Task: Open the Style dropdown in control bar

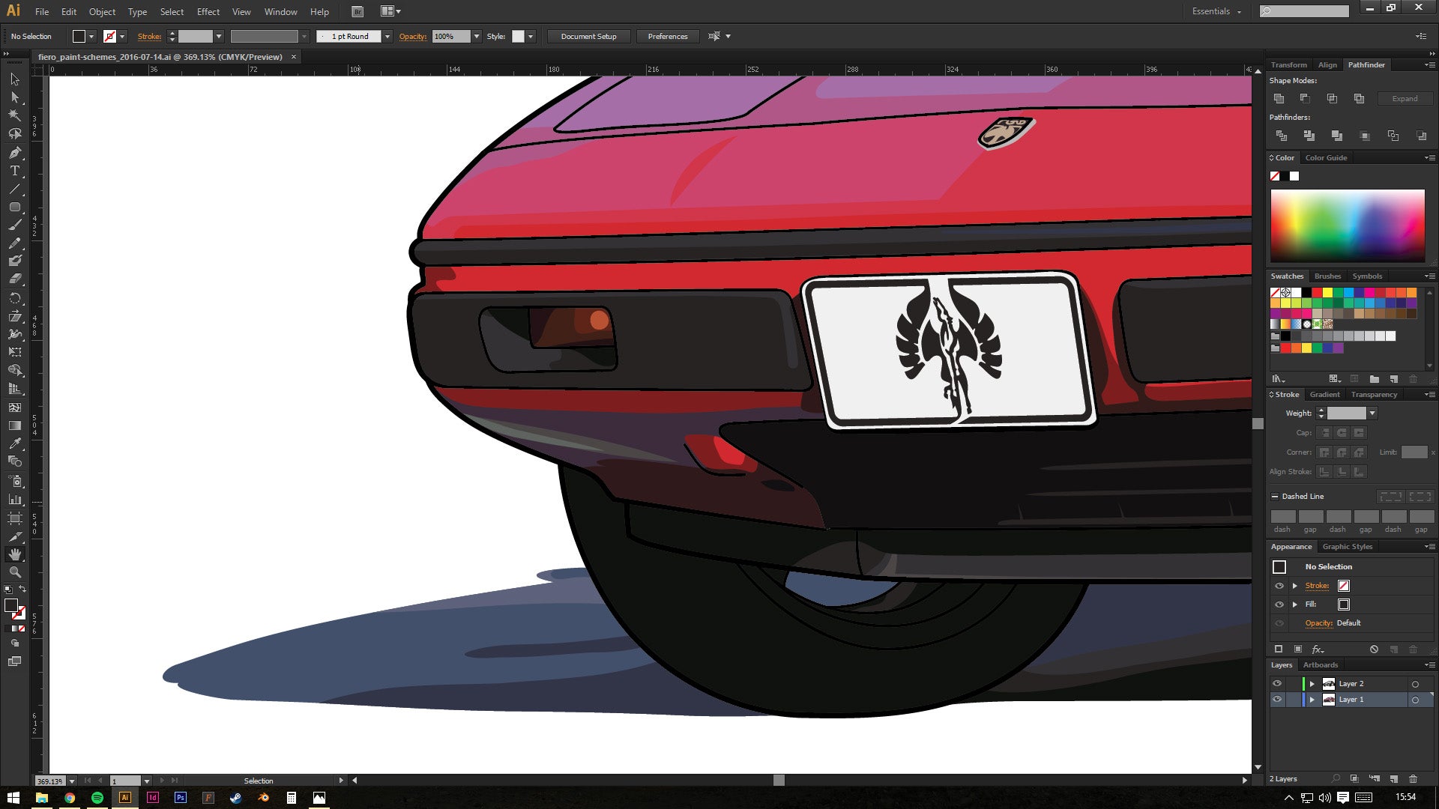Action: 531,36
